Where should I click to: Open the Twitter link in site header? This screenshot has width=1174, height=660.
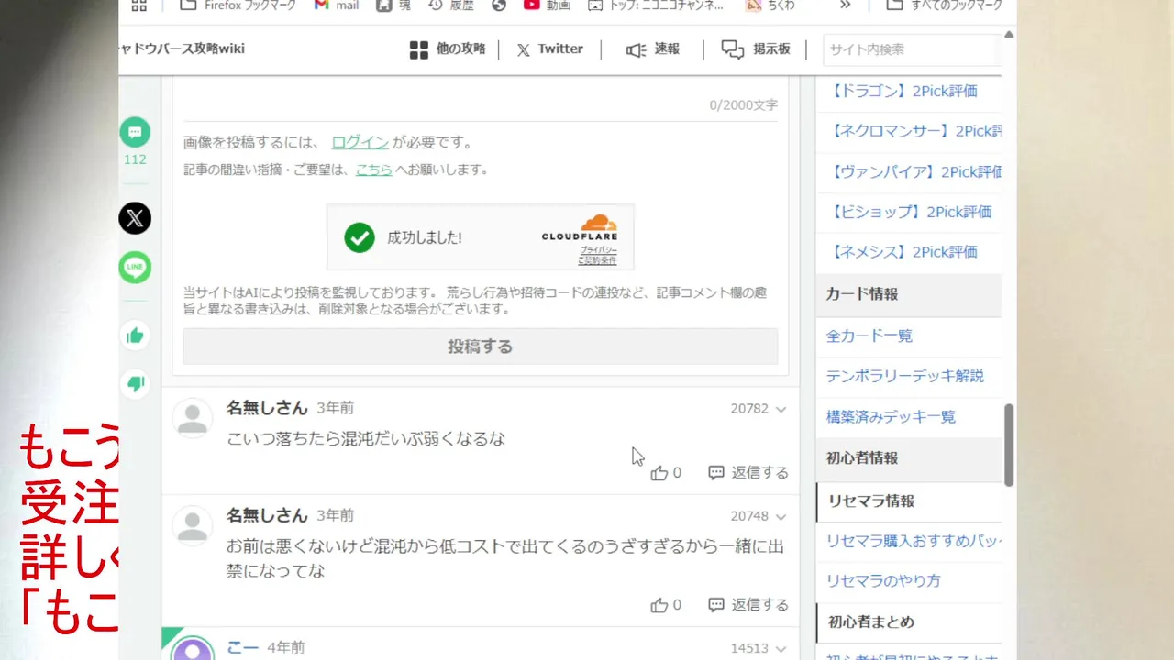pos(549,49)
